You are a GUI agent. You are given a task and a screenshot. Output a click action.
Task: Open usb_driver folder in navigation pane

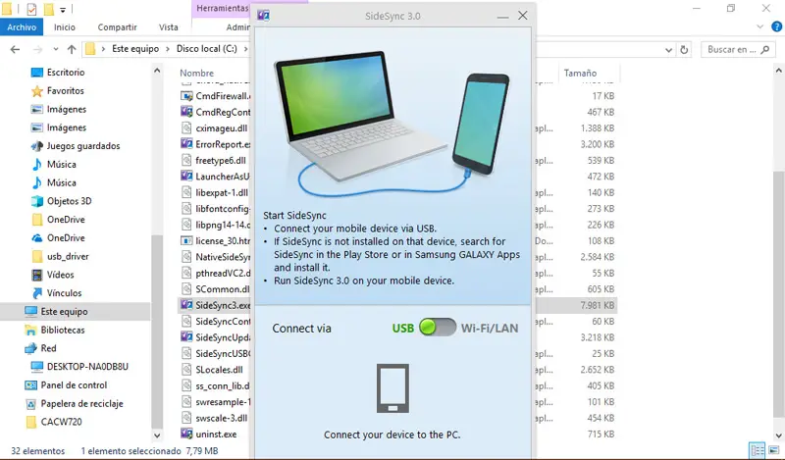68,256
